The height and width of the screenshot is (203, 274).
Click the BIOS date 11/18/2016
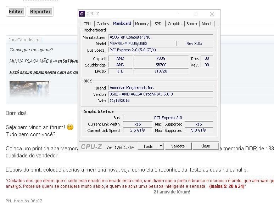coord(161,100)
